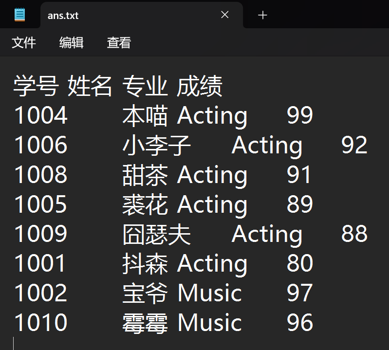Click the header word 成绩

pyautogui.click(x=200, y=86)
